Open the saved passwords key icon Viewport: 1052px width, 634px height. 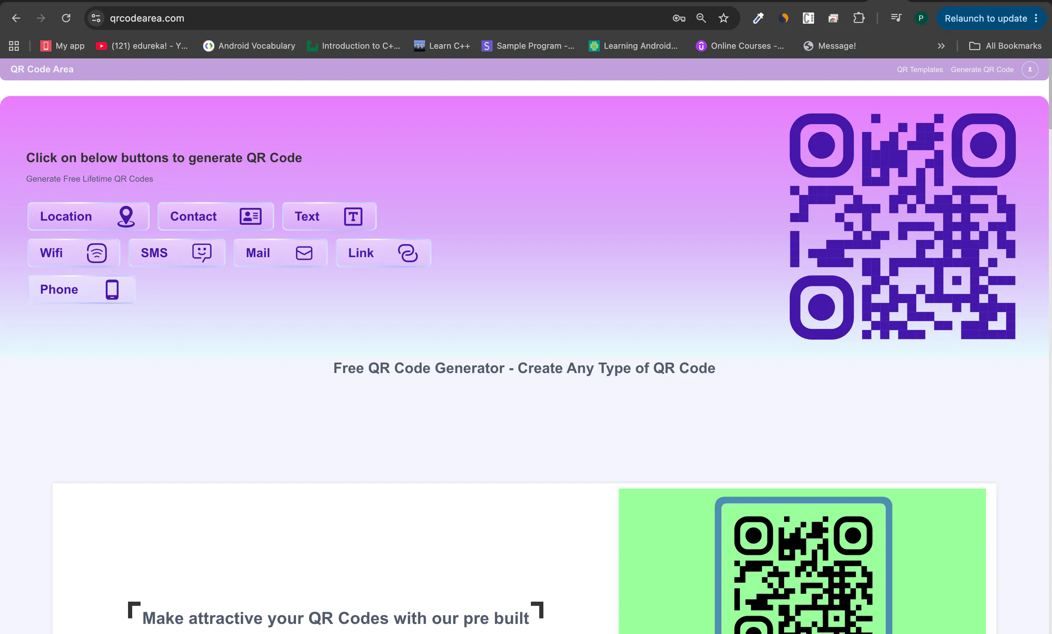coord(679,18)
